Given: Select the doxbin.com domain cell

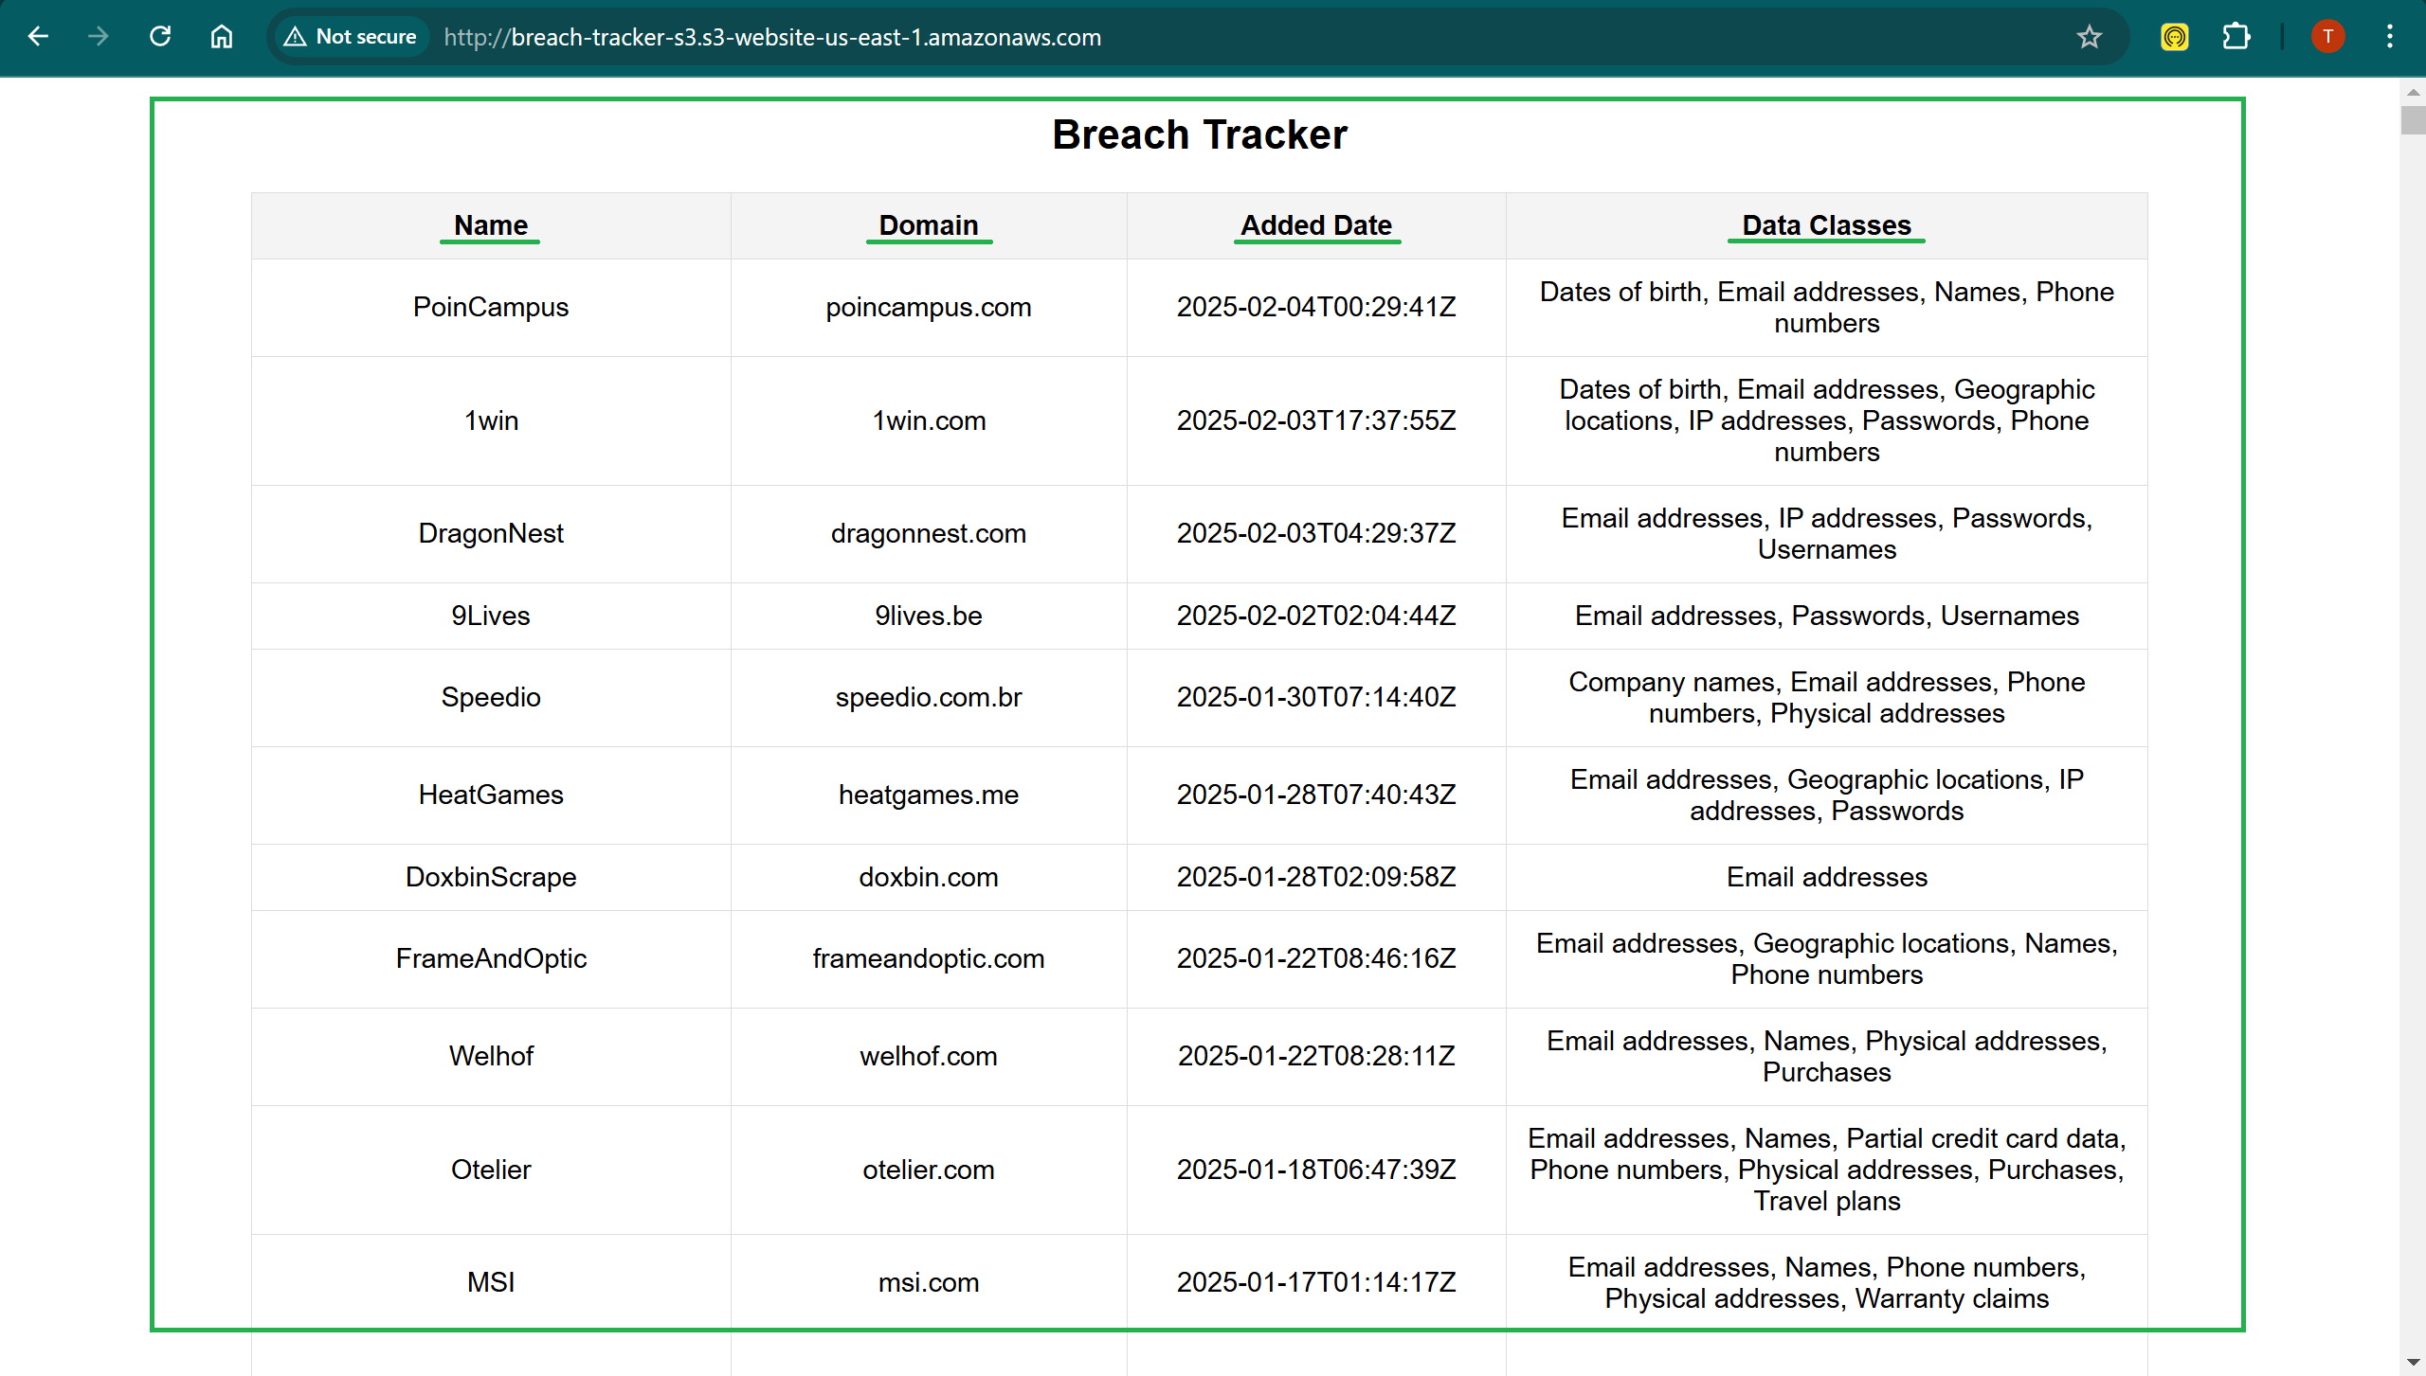Looking at the screenshot, I should (x=929, y=877).
